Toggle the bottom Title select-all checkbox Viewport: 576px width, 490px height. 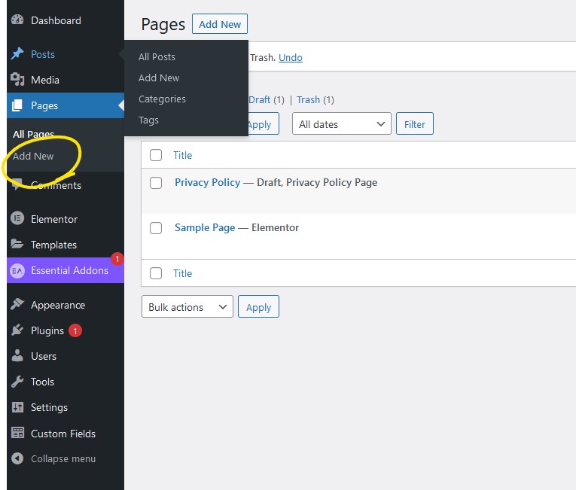pos(156,273)
